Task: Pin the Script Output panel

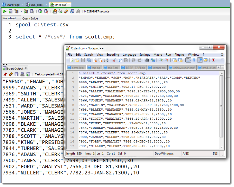Action: 5,74
